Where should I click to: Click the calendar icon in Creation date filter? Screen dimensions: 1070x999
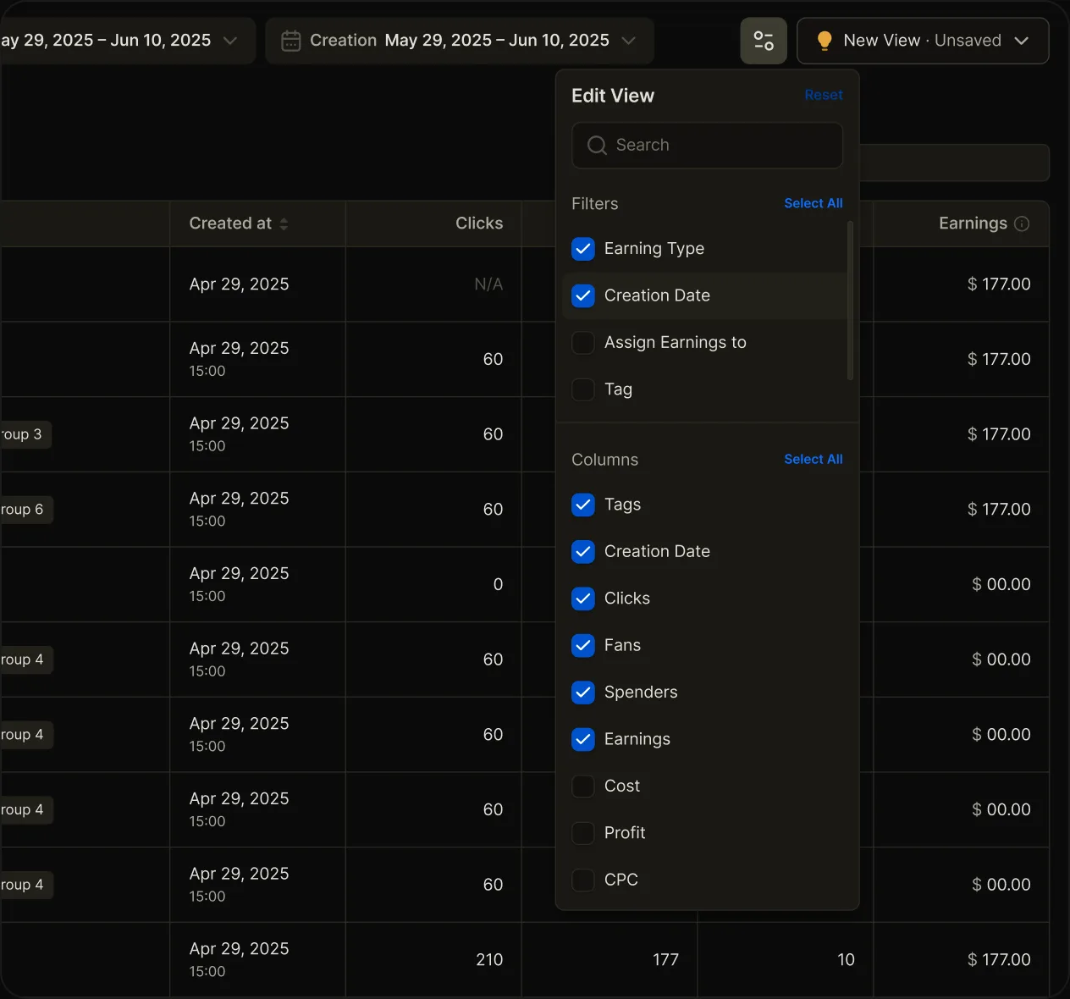pos(290,41)
